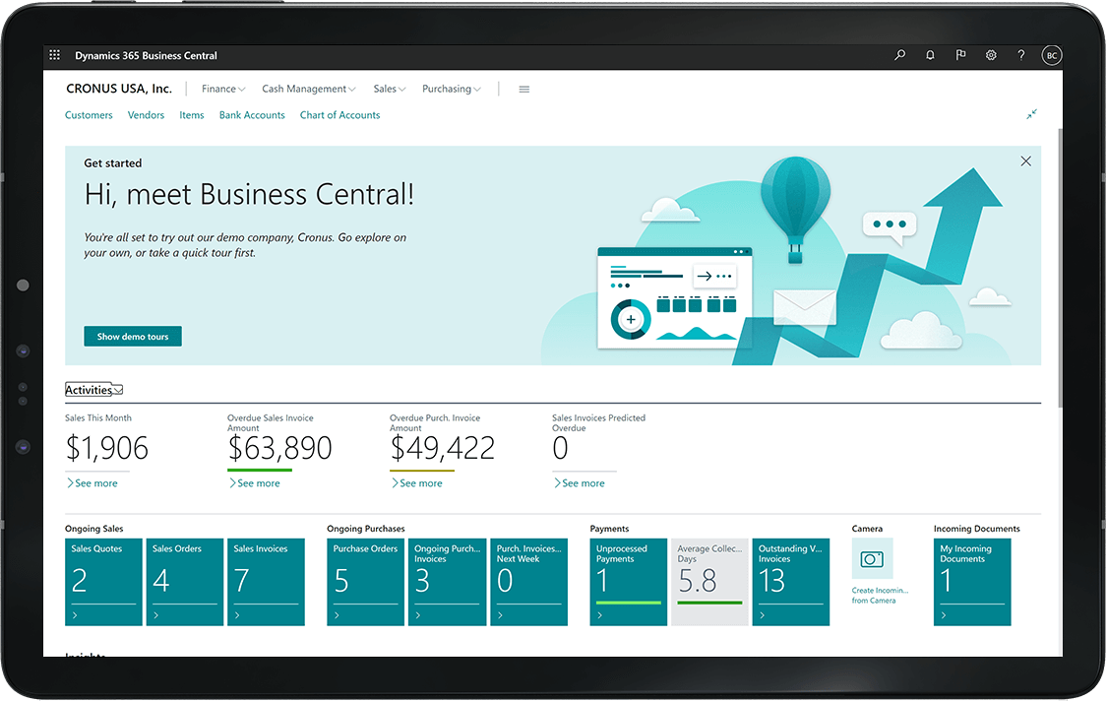The image size is (1107, 701).
Task: Open the Sales menu
Action: pyautogui.click(x=390, y=90)
